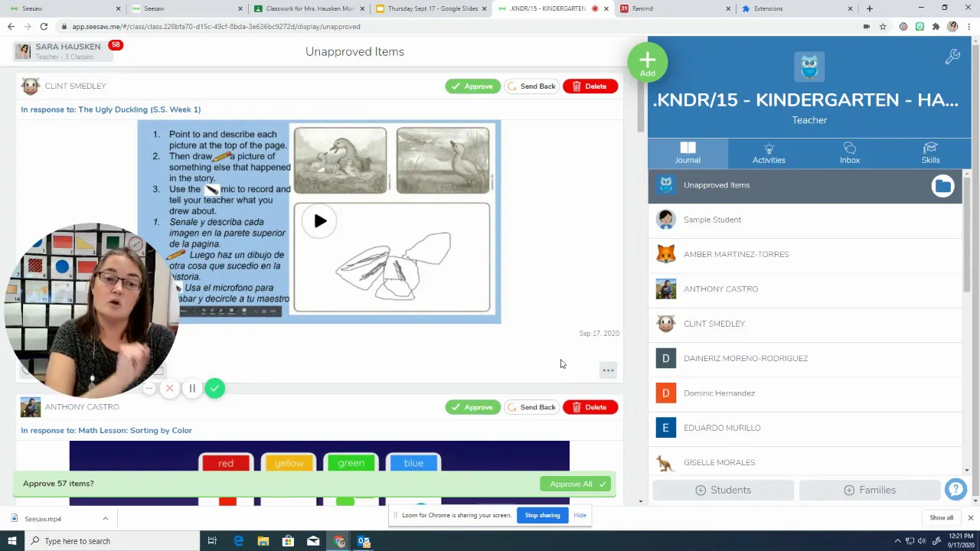Play the audio recording on the duckling drawing
Viewport: 980px width, 551px height.
tap(319, 221)
